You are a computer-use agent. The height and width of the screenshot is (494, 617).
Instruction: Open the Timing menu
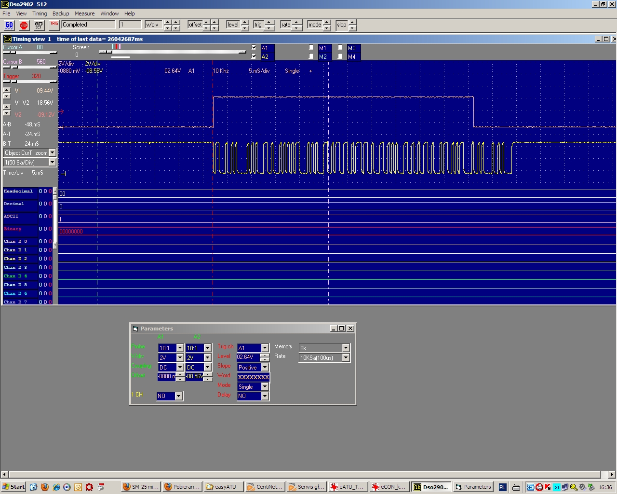[x=40, y=14]
